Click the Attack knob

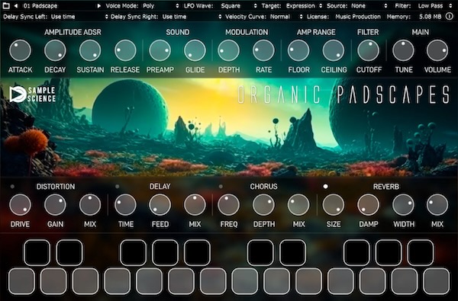point(20,50)
